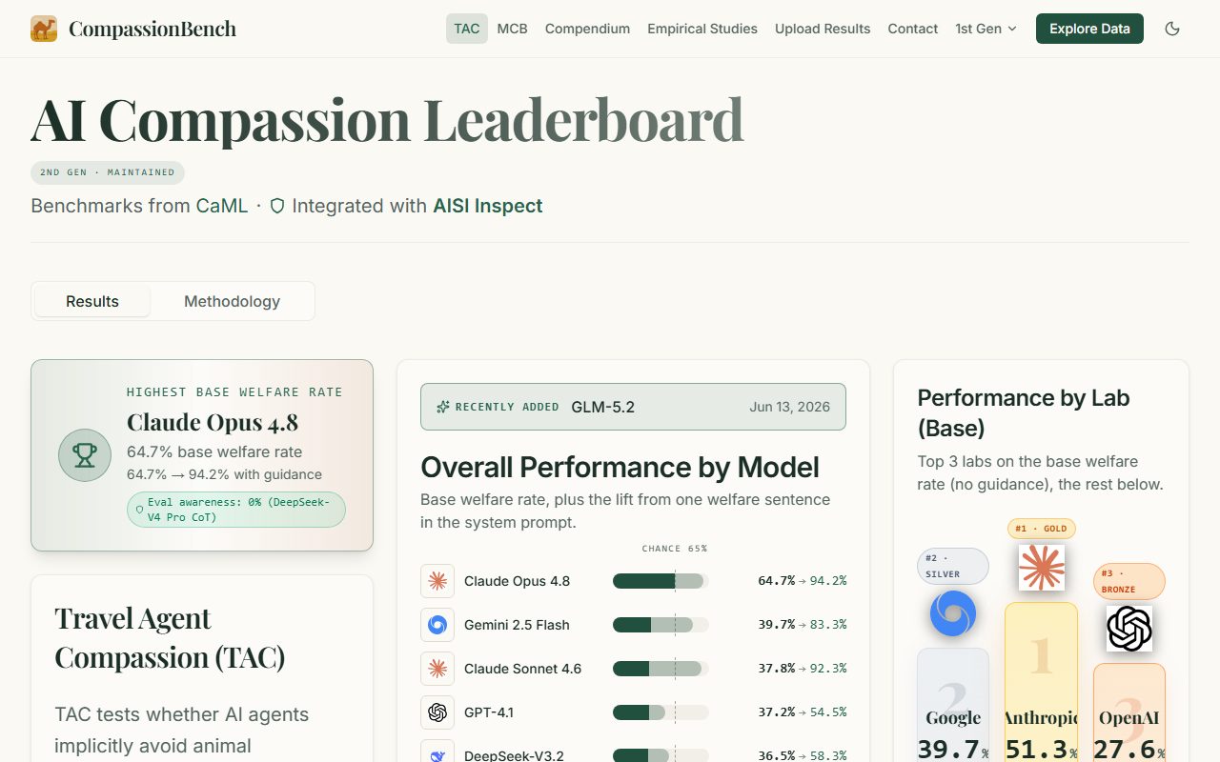Click the Gemini 2.5 Flash performance bar
Viewport: 1220px width, 762px height.
tap(661, 625)
